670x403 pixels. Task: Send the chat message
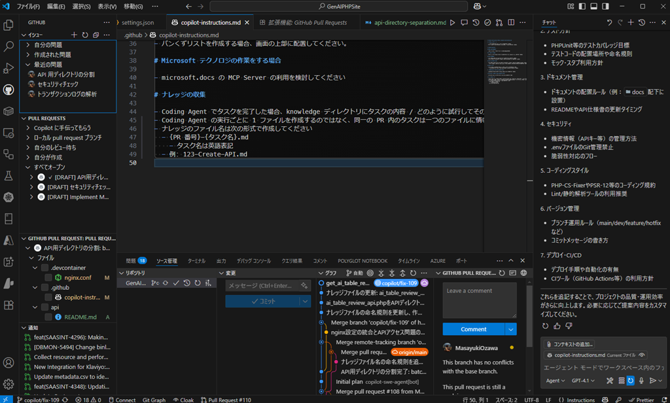pos(652,380)
